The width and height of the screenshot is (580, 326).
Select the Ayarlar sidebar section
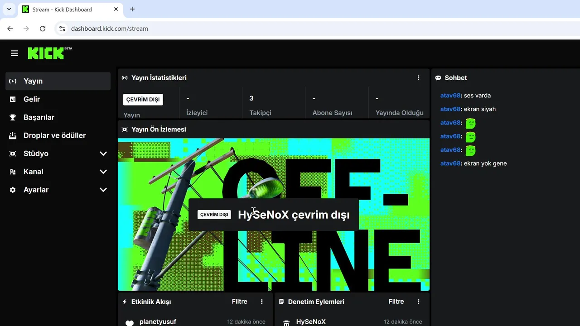tap(58, 190)
